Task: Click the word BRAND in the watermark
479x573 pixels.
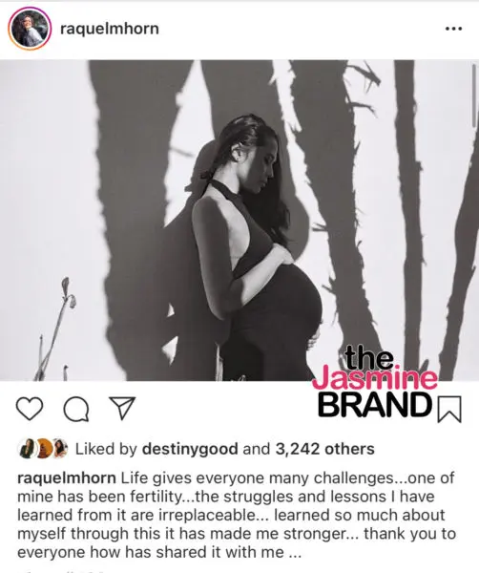Action: tap(375, 405)
